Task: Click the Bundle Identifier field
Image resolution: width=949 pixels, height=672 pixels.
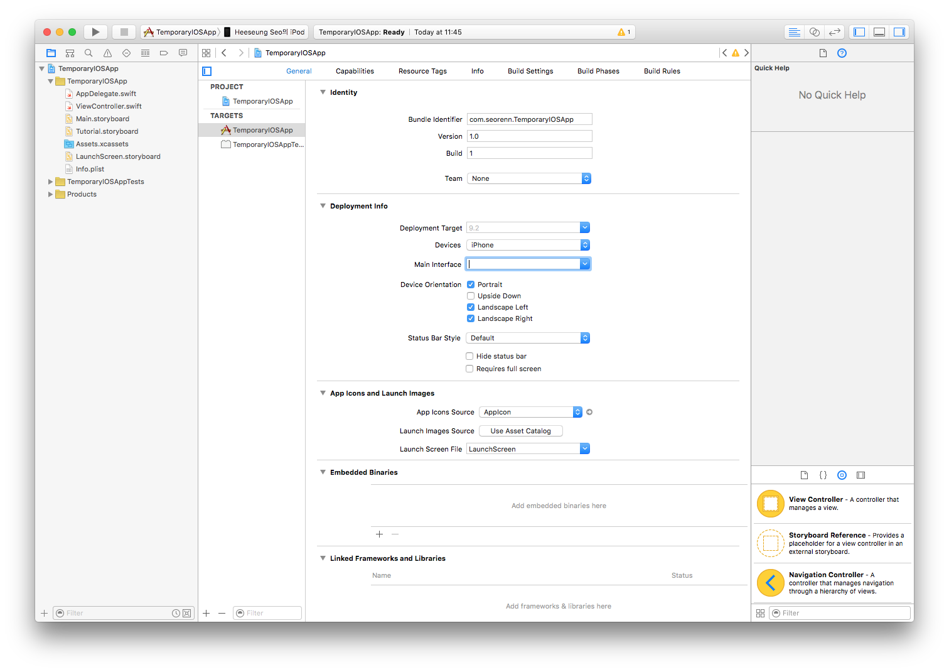Action: [530, 119]
